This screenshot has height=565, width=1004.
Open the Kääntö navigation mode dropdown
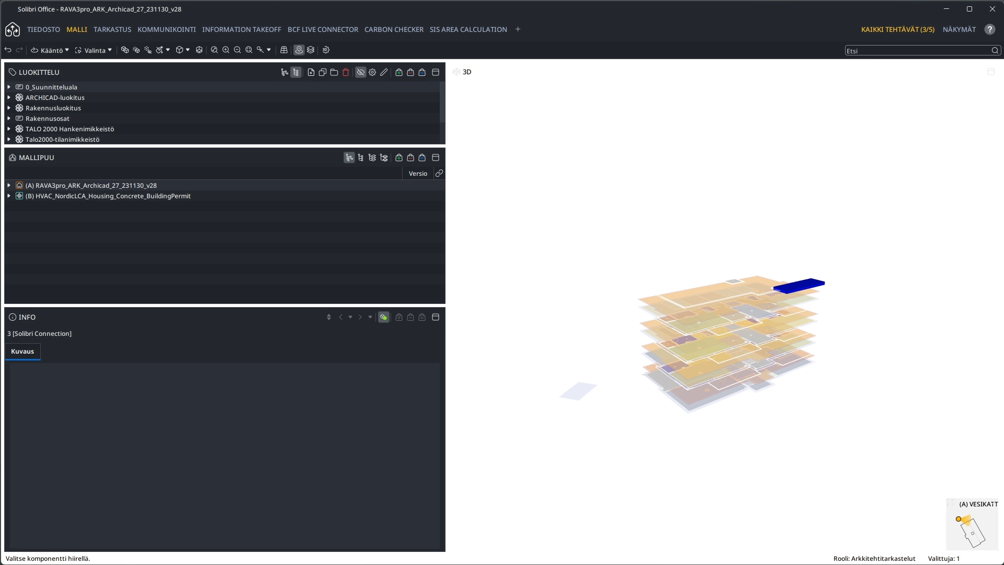pos(50,50)
